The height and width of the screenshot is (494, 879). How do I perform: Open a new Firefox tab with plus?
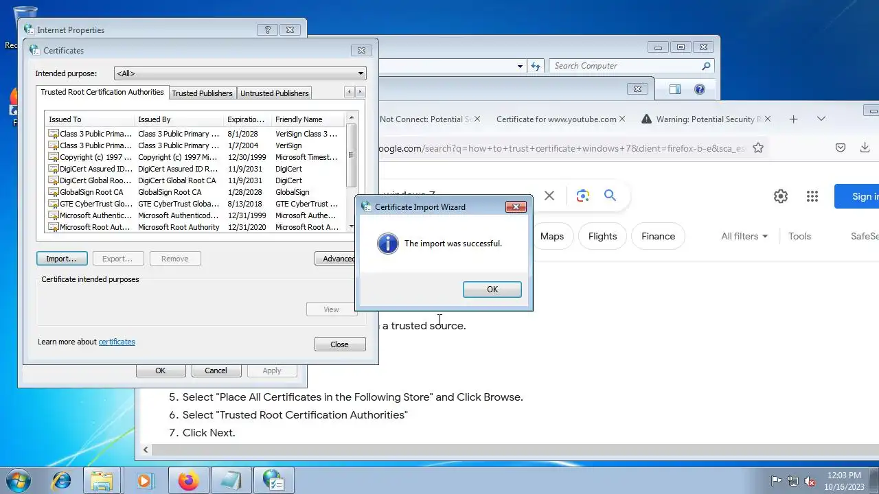pos(793,119)
